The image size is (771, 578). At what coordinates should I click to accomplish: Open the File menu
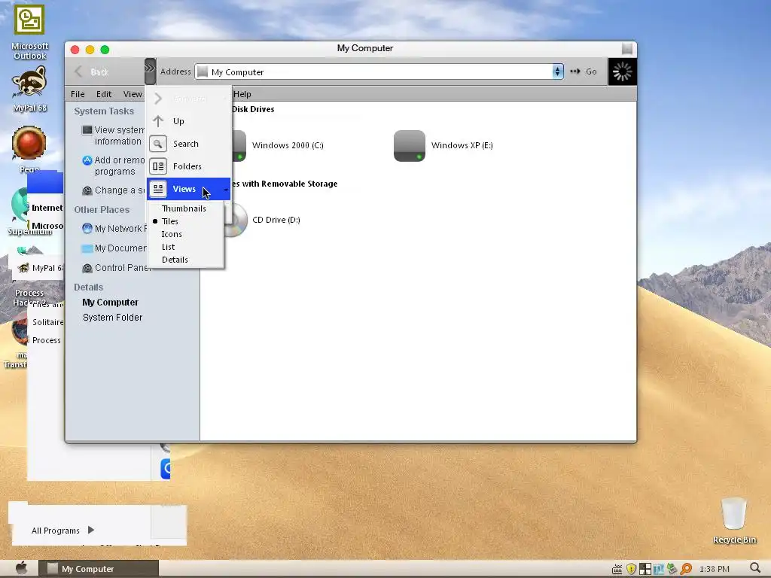tap(78, 94)
